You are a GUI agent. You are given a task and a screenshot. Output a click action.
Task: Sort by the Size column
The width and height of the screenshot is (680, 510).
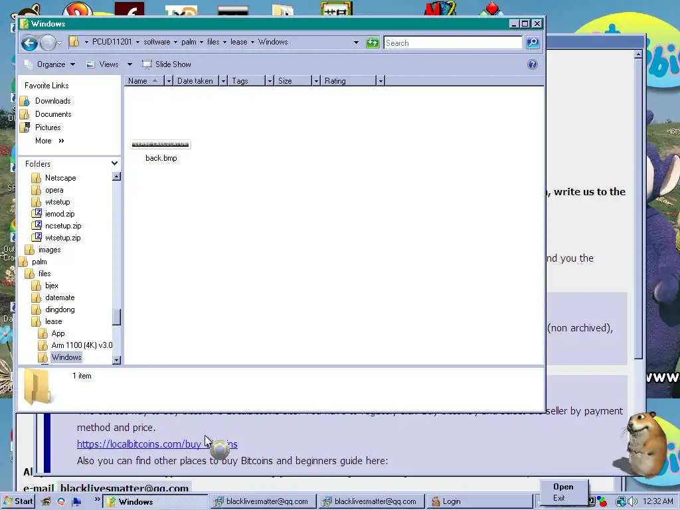point(293,80)
